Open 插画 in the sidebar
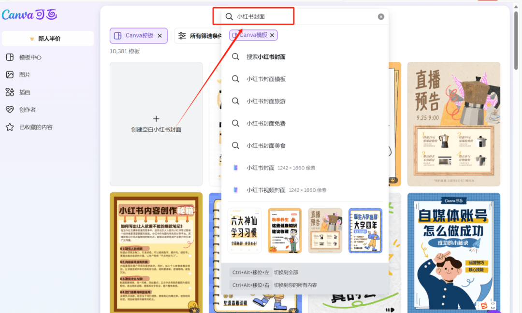The width and height of the screenshot is (522, 313). (x=25, y=92)
